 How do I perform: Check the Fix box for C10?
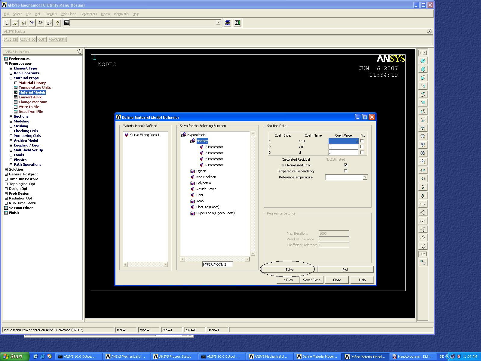[362, 141]
